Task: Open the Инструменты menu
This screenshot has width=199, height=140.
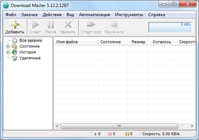Action: pos(129,15)
